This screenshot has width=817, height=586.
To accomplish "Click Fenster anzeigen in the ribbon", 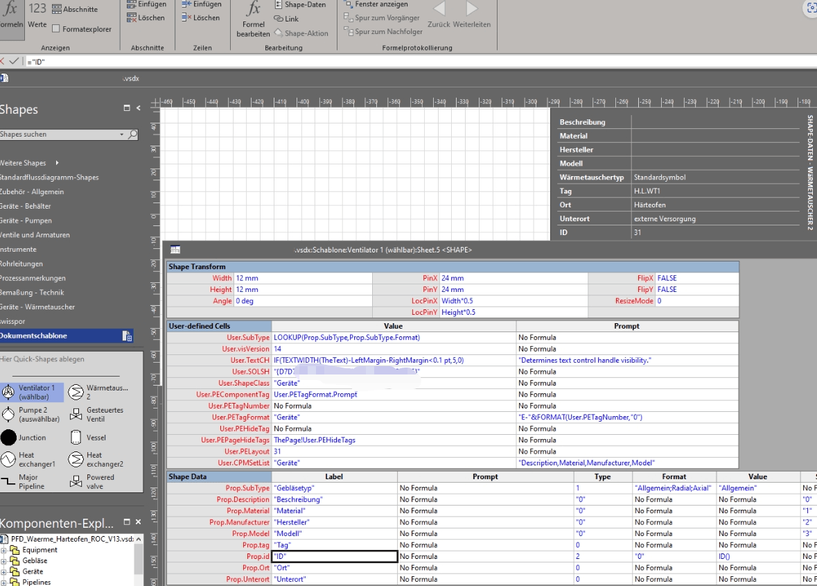I will (381, 5).
